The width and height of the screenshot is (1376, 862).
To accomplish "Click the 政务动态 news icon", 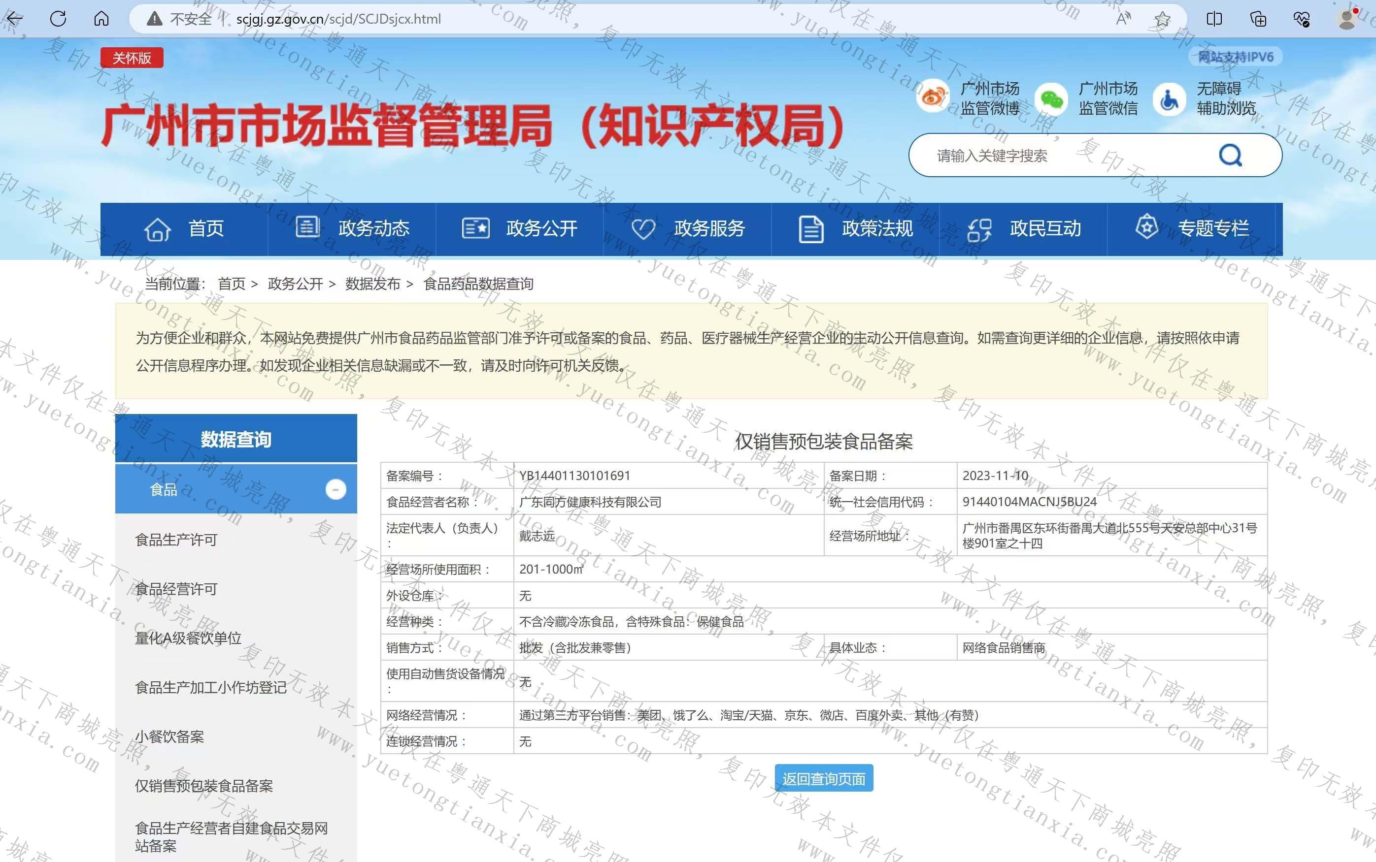I will [x=307, y=227].
